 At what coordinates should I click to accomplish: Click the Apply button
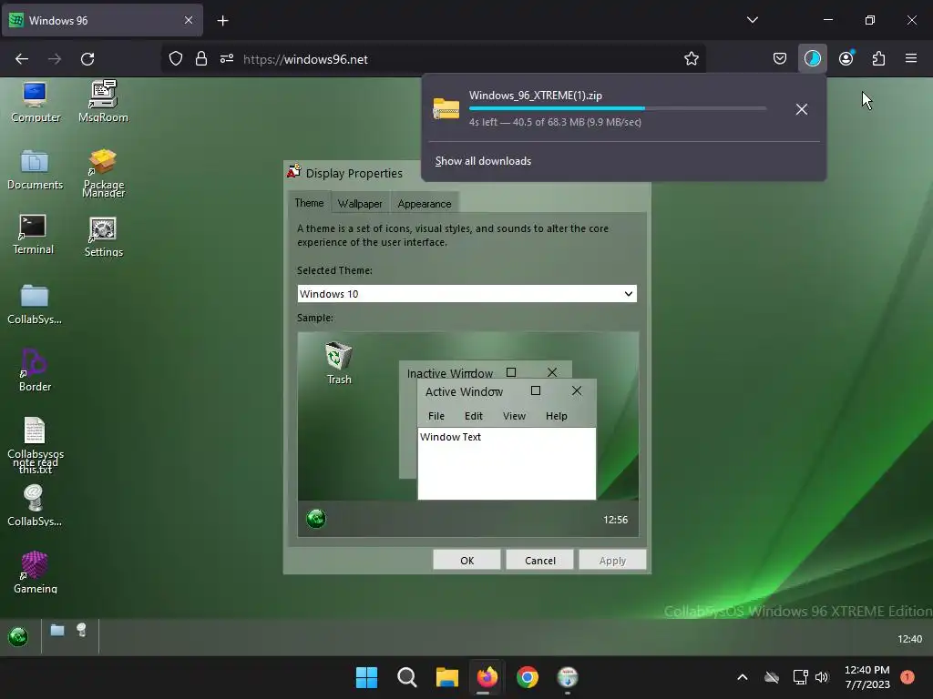point(612,560)
